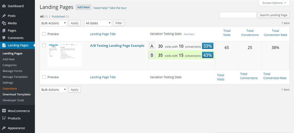
Task: Click the Pages icon in sidebar
Action: click(x=4, y=31)
